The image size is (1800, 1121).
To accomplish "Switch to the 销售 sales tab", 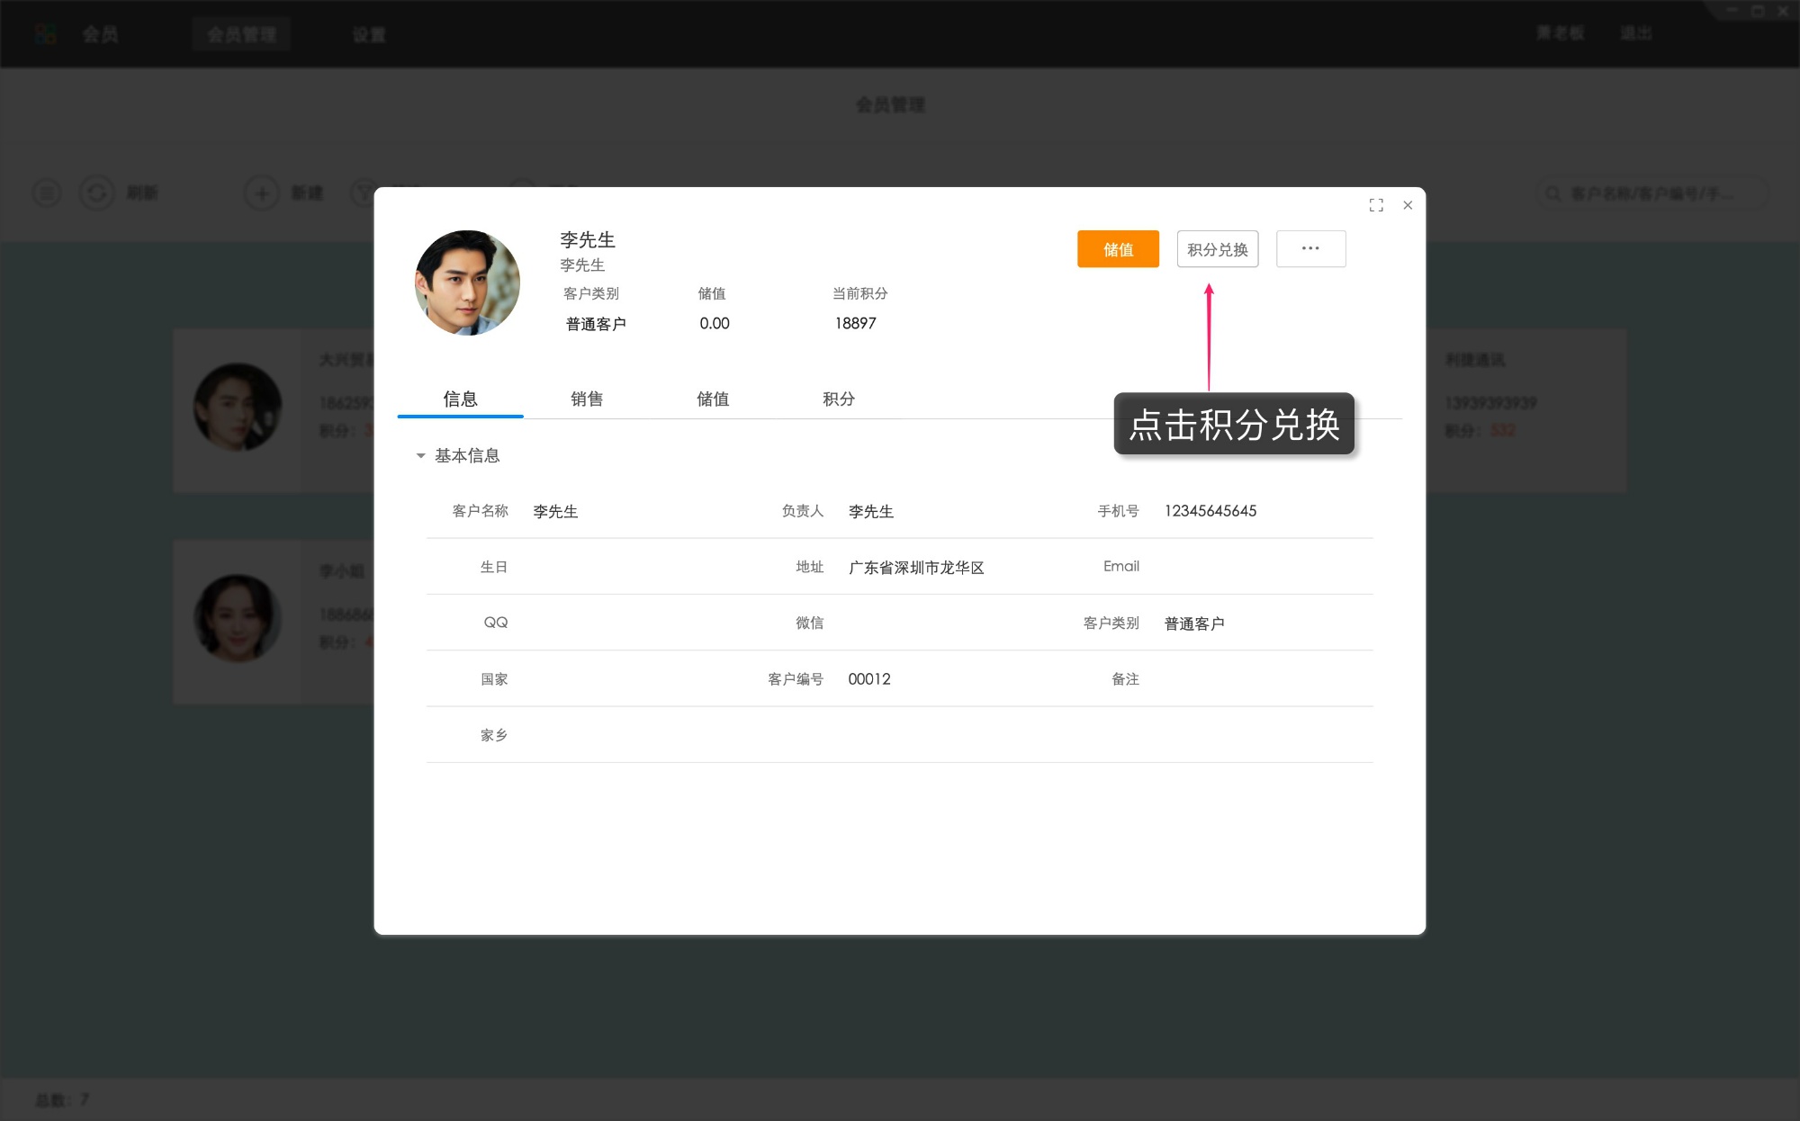I will 587,399.
